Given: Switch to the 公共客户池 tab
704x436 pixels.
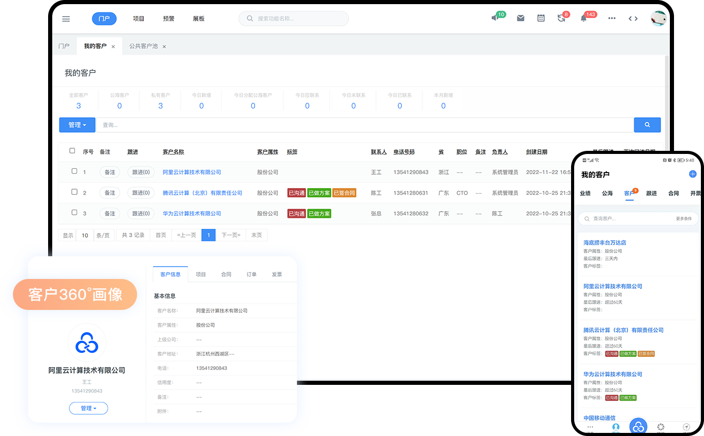Looking at the screenshot, I should pyautogui.click(x=143, y=46).
